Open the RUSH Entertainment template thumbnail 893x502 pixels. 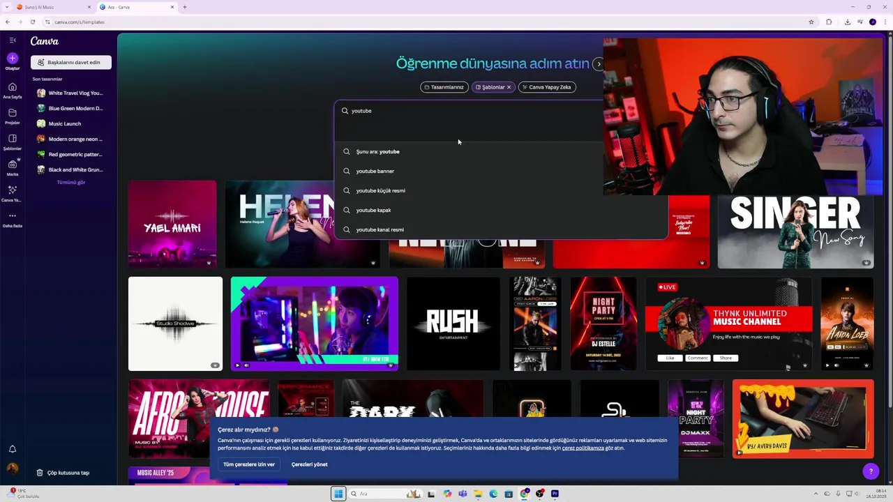tap(453, 324)
